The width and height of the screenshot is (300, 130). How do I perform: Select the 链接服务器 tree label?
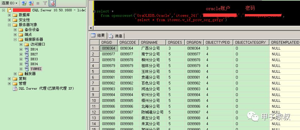pyautogui.click(x=34, y=39)
